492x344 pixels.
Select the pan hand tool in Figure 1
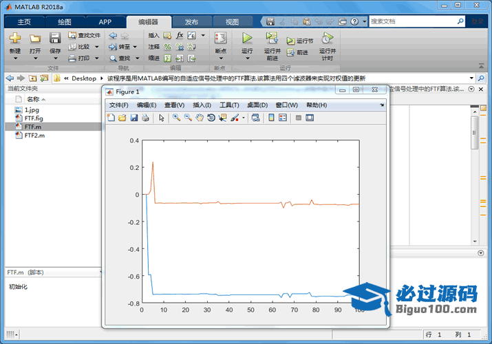200,118
